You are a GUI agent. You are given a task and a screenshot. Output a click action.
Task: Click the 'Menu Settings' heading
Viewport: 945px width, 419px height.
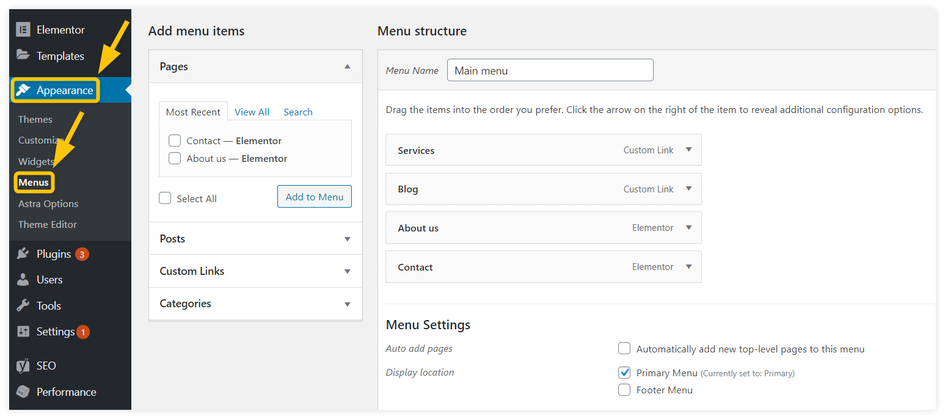428,324
